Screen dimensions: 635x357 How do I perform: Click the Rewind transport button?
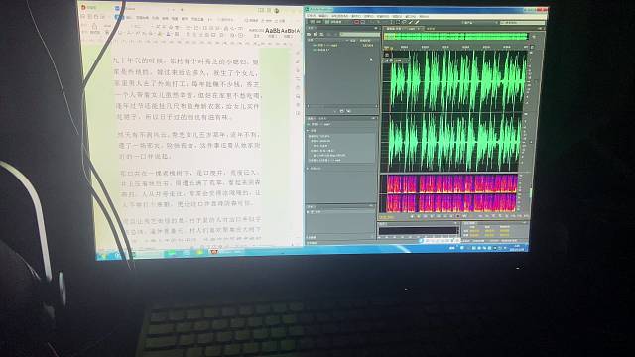pyautogui.click(x=439, y=216)
